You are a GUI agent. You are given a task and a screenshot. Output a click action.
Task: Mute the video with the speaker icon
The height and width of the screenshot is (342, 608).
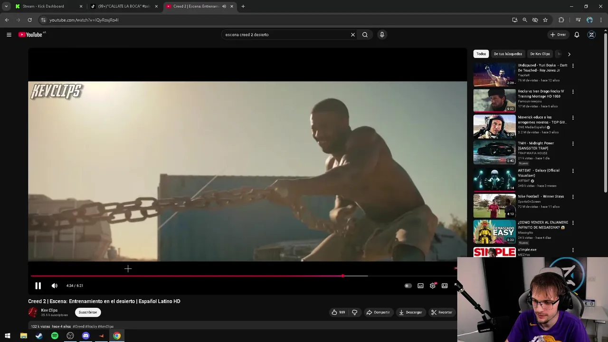(x=55, y=285)
